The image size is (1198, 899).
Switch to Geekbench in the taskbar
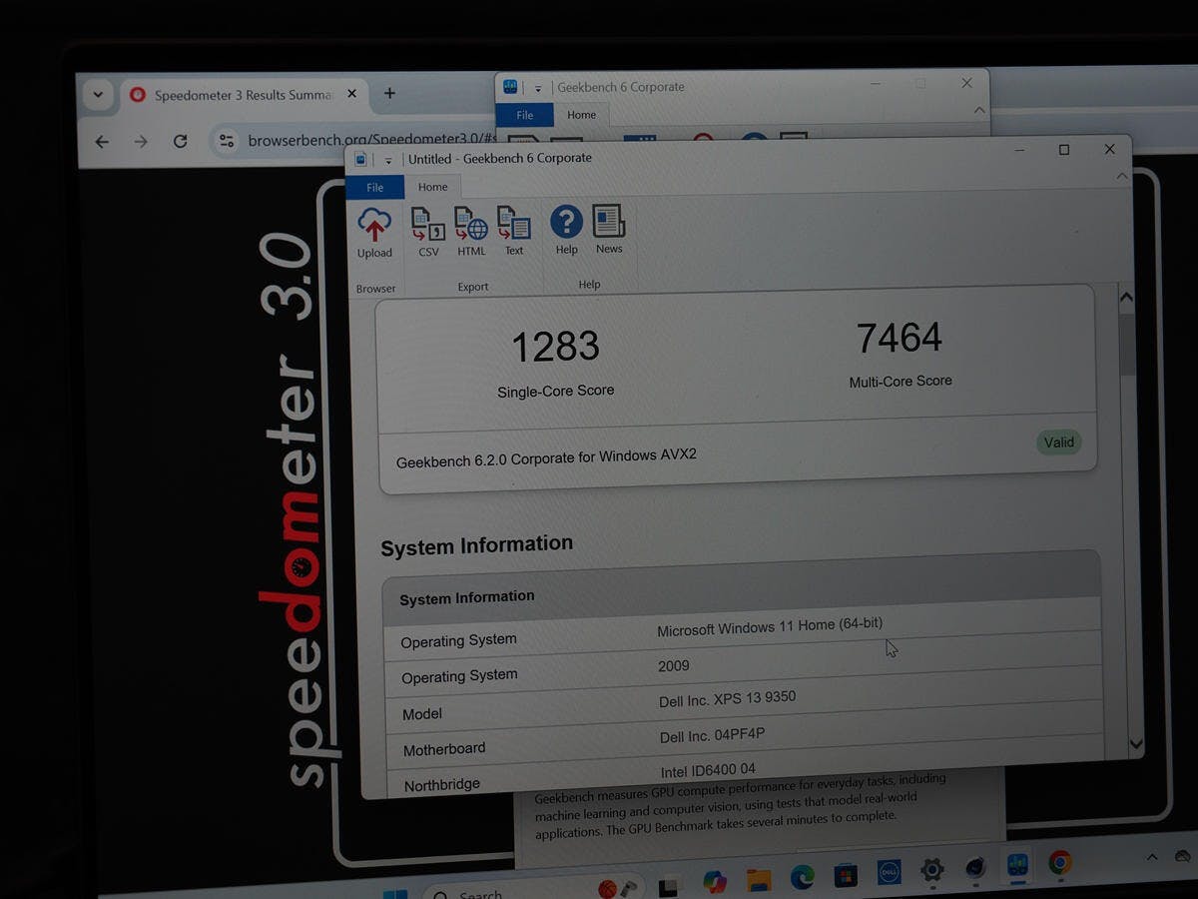pos(1017,865)
